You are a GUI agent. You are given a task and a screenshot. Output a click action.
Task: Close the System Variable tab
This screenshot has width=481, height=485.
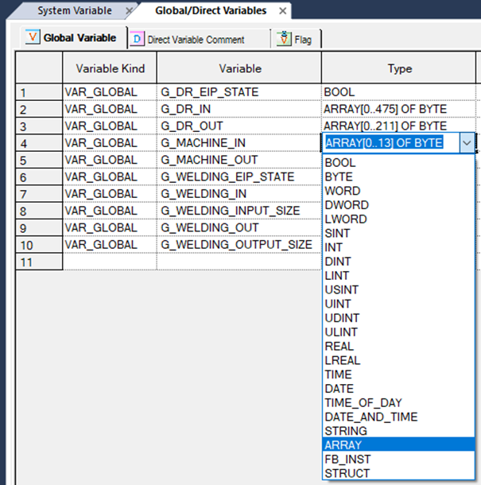click(x=129, y=11)
